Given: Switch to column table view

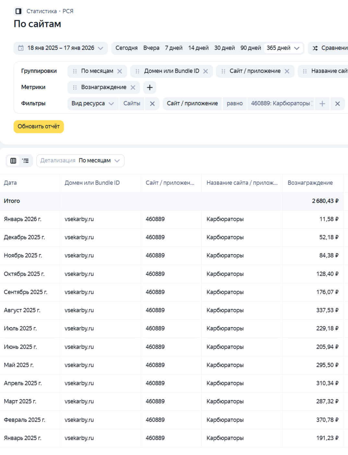Looking at the screenshot, I should point(13,161).
